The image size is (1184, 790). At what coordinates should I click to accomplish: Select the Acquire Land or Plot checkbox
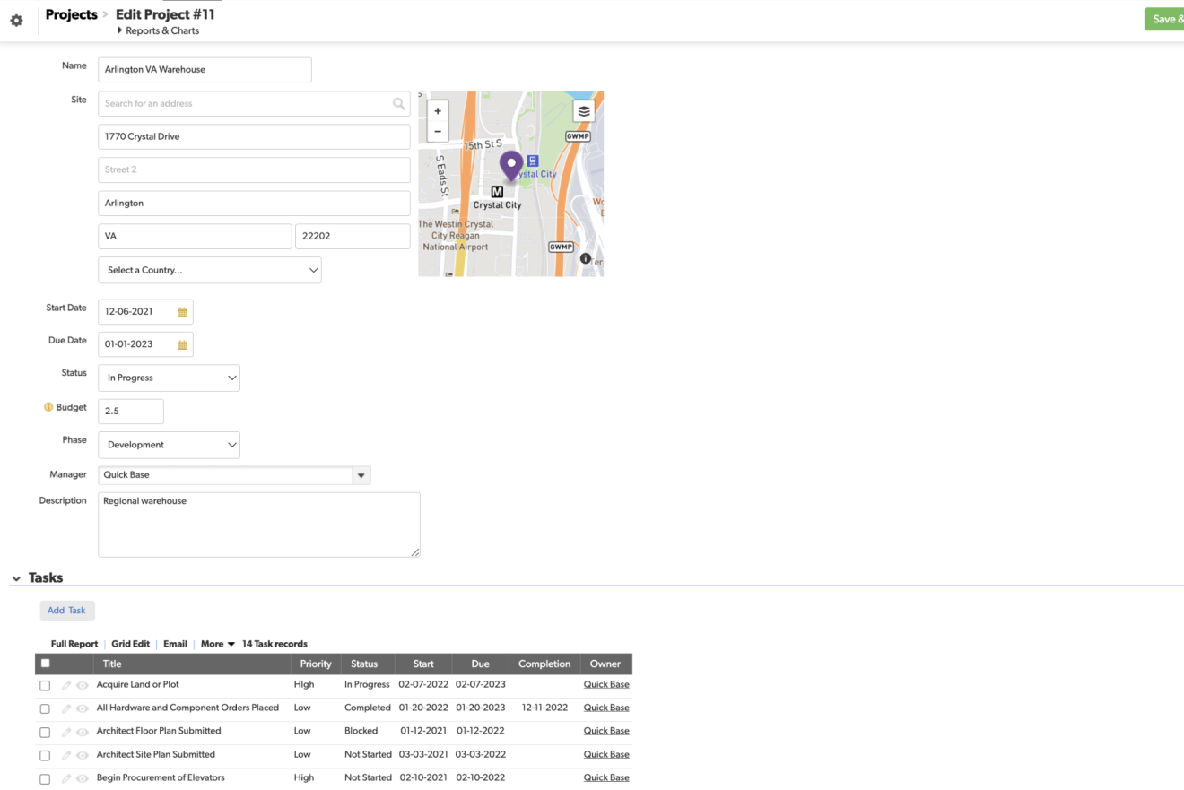45,685
